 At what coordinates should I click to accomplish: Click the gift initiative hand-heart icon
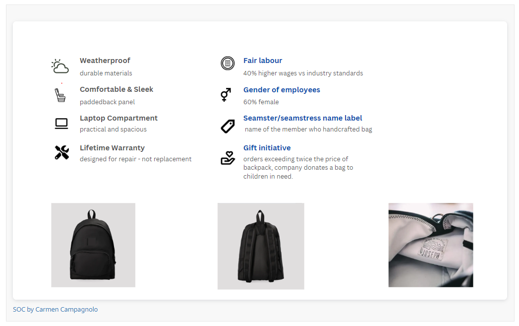pyautogui.click(x=228, y=158)
